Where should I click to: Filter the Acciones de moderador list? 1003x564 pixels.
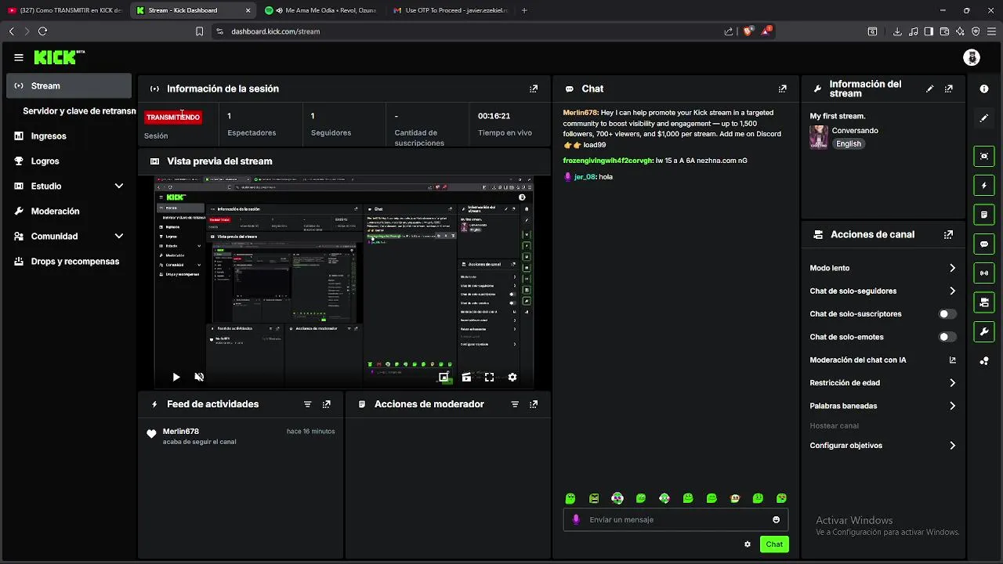pyautogui.click(x=515, y=404)
